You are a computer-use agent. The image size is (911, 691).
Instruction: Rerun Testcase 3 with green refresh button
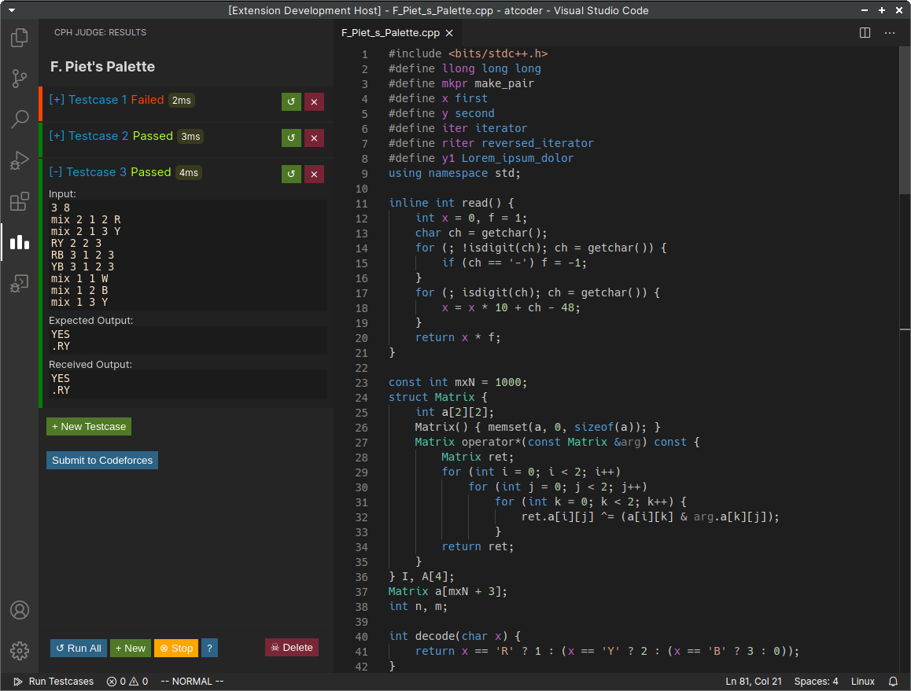pos(291,174)
